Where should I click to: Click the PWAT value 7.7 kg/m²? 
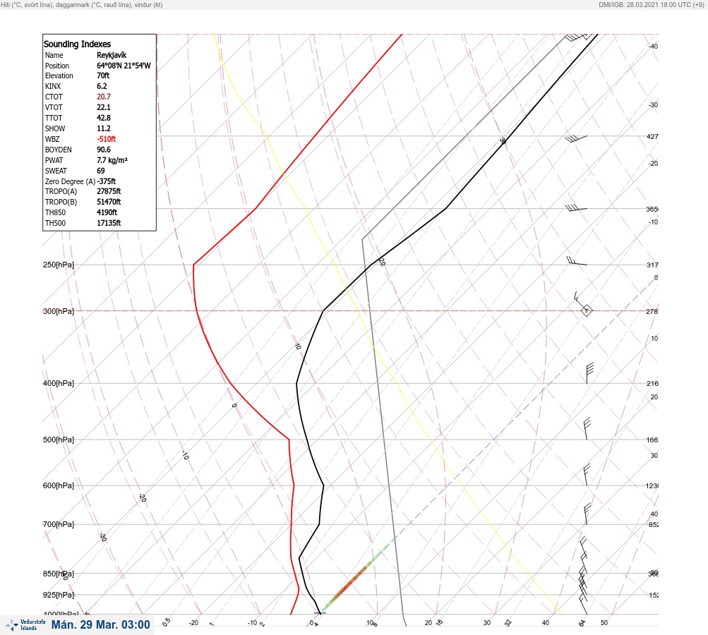click(112, 160)
